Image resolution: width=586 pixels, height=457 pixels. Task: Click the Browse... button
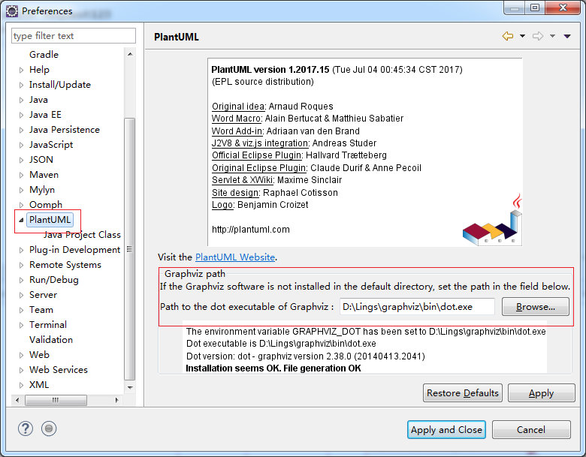535,306
